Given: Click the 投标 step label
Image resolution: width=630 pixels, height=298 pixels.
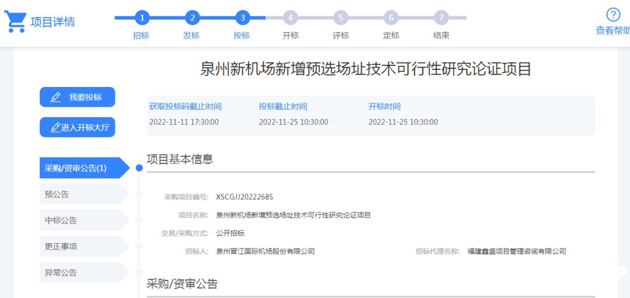Looking at the screenshot, I should pyautogui.click(x=242, y=36).
